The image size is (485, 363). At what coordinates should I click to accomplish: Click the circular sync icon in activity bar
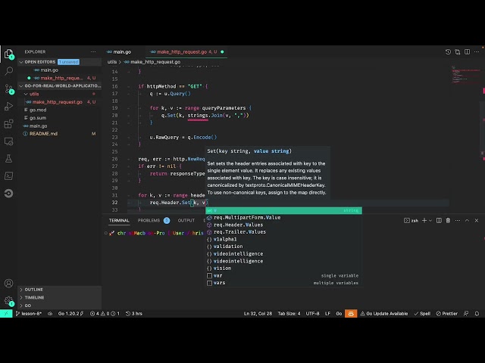pyautogui.click(x=8, y=194)
